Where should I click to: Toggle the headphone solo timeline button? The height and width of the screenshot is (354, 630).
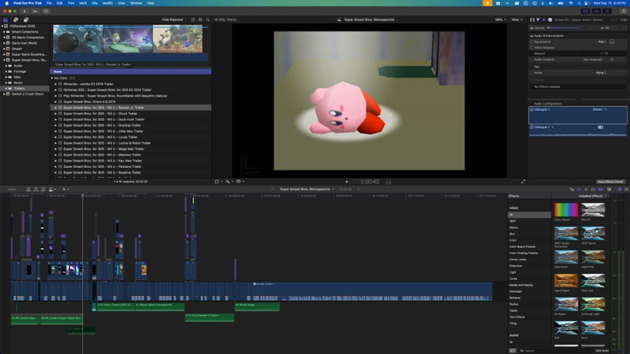(593, 189)
